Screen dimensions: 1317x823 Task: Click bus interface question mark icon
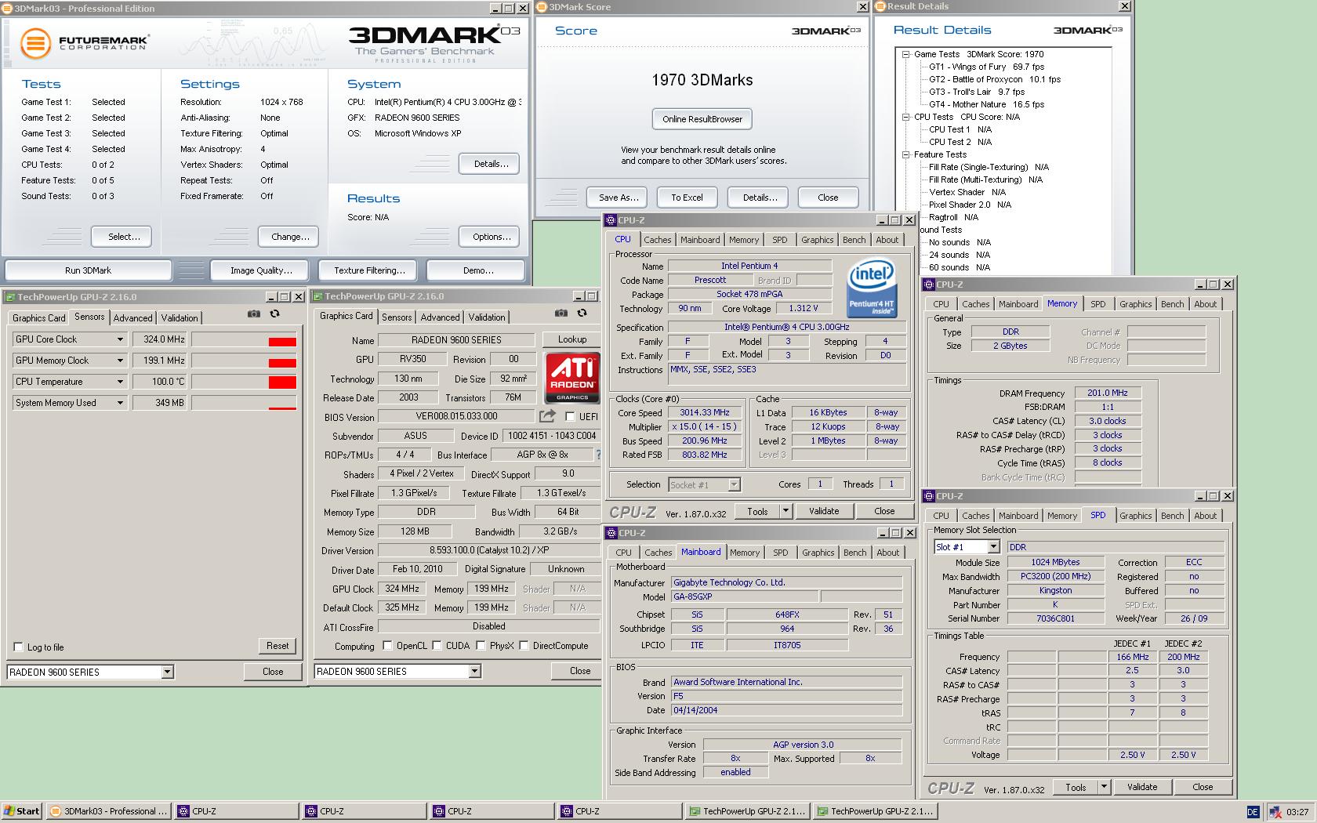(598, 455)
